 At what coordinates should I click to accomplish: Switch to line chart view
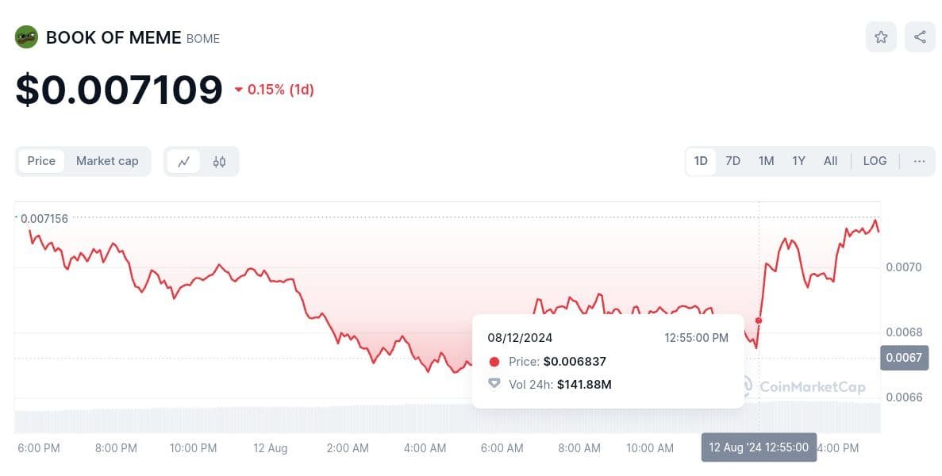point(183,161)
